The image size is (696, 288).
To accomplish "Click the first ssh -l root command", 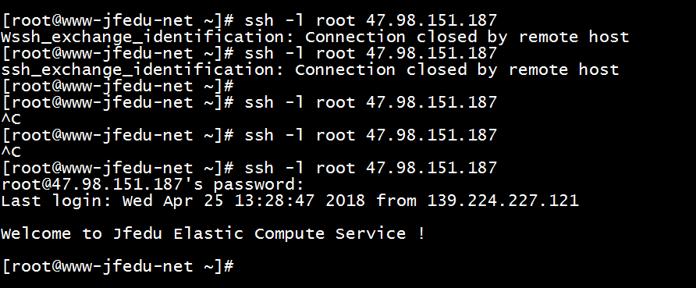I will coord(371,20).
